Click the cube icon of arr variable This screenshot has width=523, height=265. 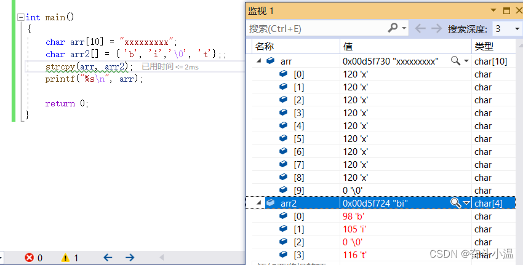point(271,61)
